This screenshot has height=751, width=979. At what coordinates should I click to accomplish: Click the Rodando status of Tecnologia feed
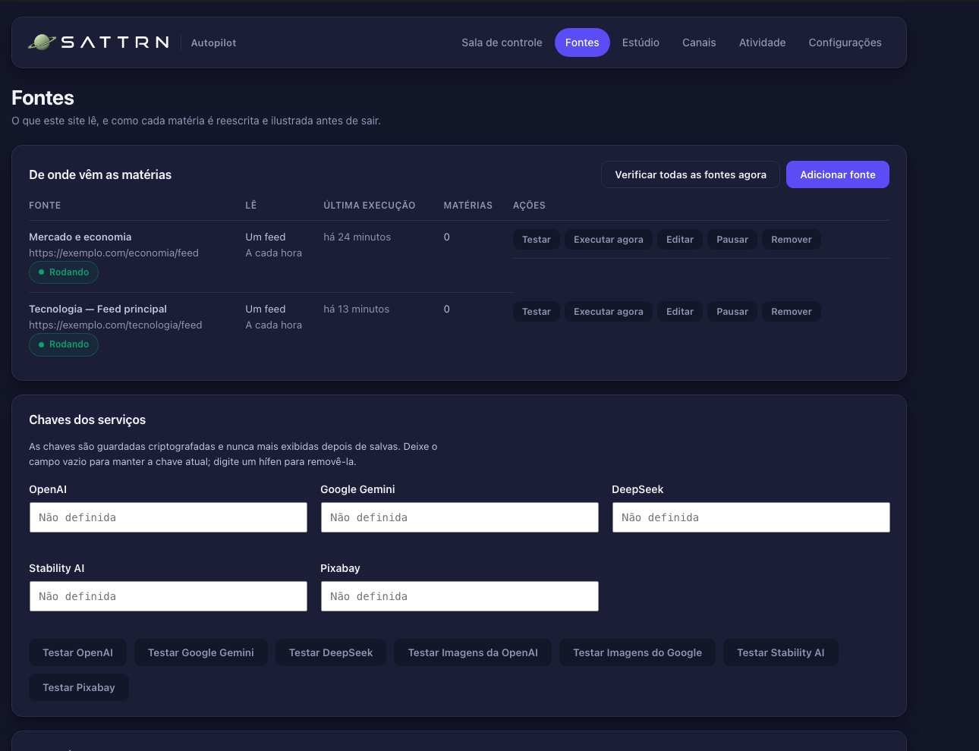tap(64, 344)
